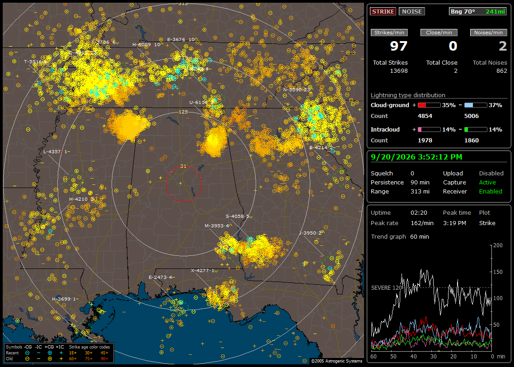514x367 pixels.
Task: Click storm cell marker E-3676-10
Action: click(x=181, y=39)
